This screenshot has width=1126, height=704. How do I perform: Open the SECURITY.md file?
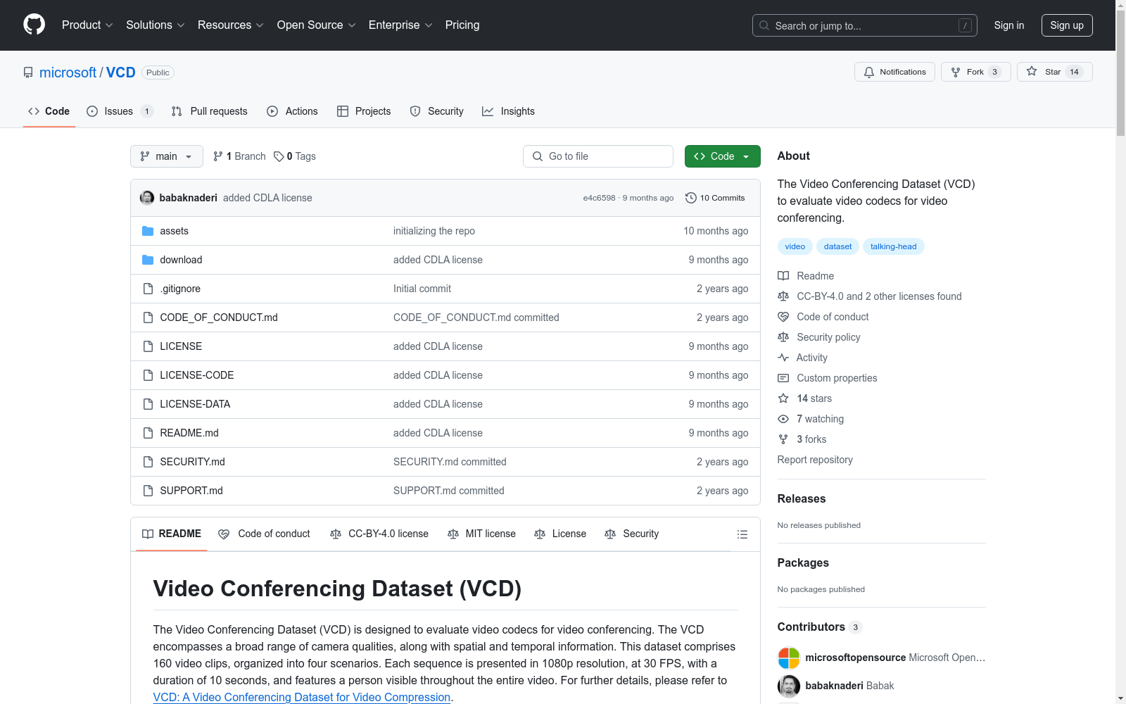tap(192, 462)
